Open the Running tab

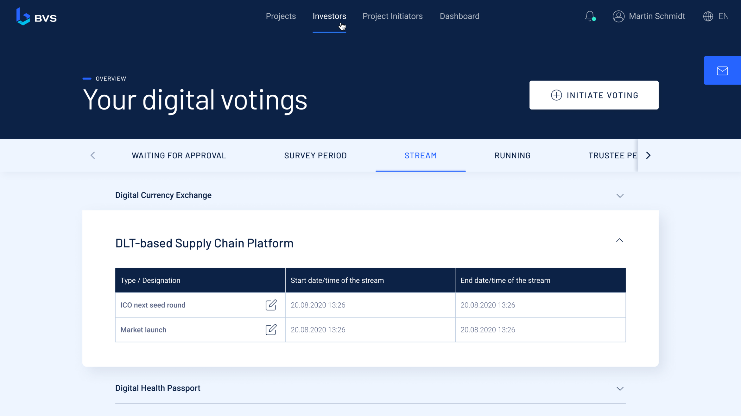click(x=512, y=155)
